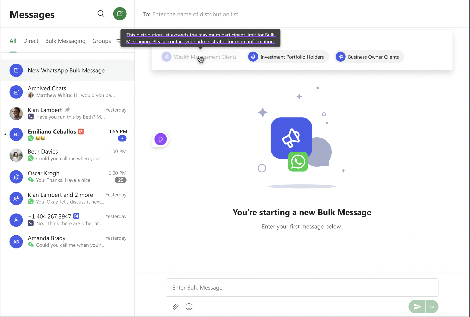470x317 pixels.
Task: Click the group avatar for Kian Lambert and 2 more
Action: [16, 198]
